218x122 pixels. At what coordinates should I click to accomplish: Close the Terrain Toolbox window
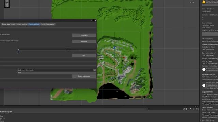click(95, 20)
